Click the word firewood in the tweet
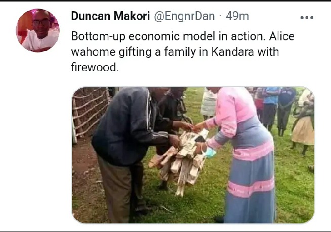 pyautogui.click(x=94, y=67)
